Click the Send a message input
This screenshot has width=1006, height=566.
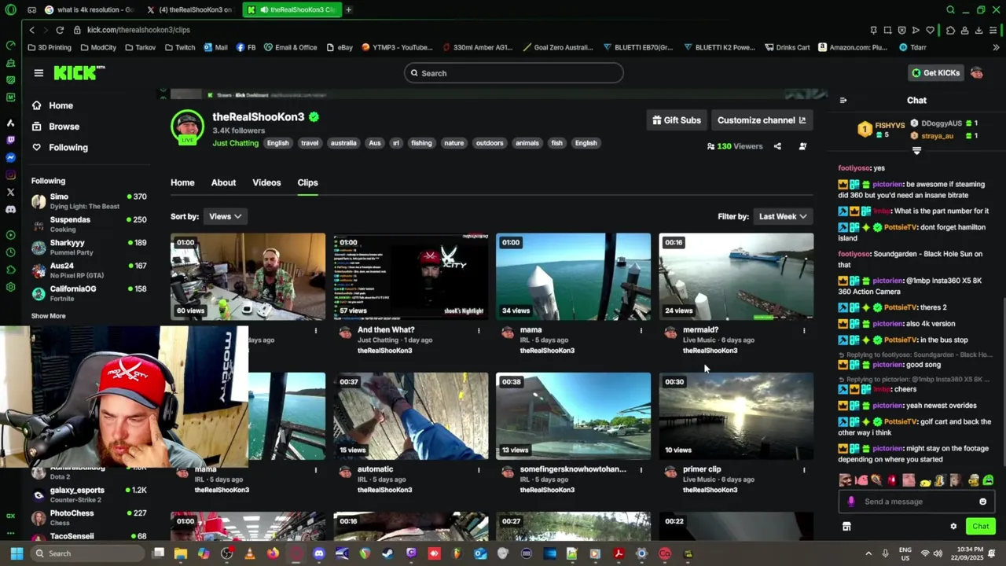click(916, 502)
